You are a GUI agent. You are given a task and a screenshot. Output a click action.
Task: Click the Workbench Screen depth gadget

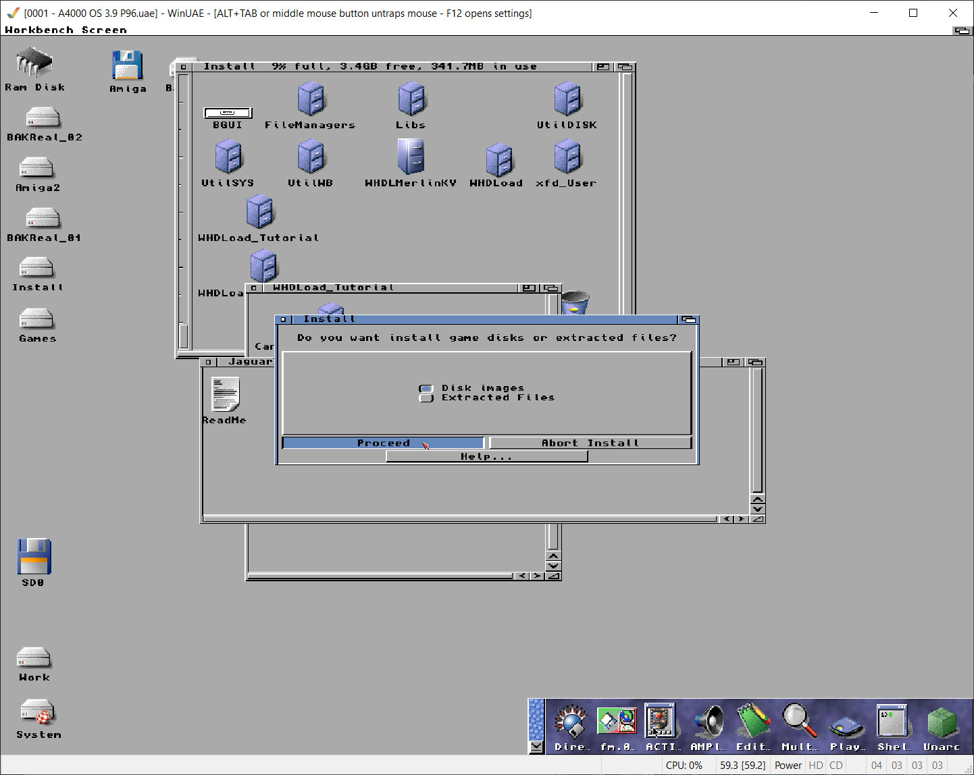pyautogui.click(x=962, y=30)
